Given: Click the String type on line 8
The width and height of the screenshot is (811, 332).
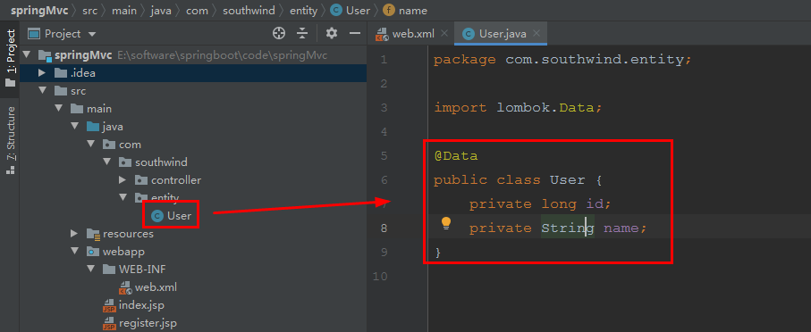Looking at the screenshot, I should point(568,228).
